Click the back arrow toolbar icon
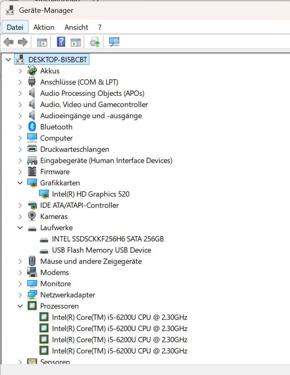This screenshot has height=375, width=290. [x=8, y=42]
